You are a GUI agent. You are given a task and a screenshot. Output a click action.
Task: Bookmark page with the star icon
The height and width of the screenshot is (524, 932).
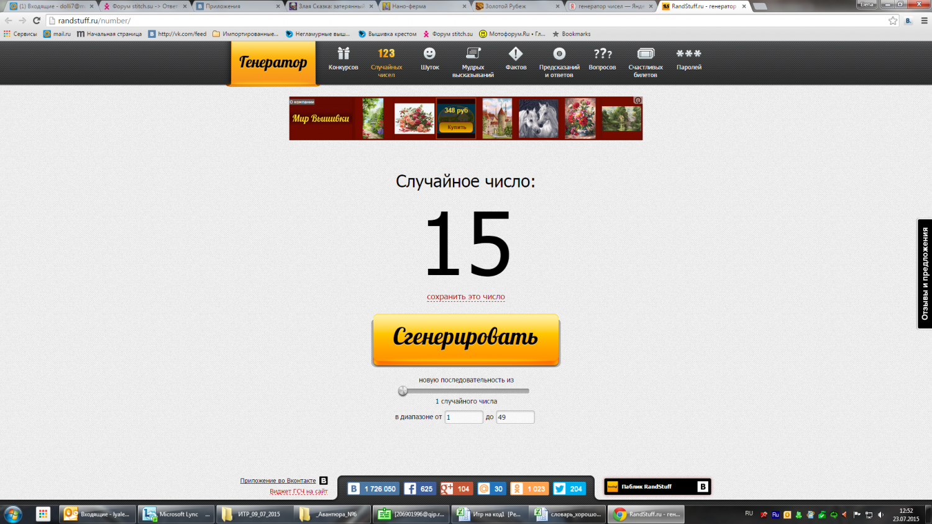tap(893, 20)
